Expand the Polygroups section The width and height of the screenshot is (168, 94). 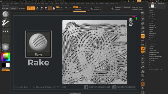(152, 40)
